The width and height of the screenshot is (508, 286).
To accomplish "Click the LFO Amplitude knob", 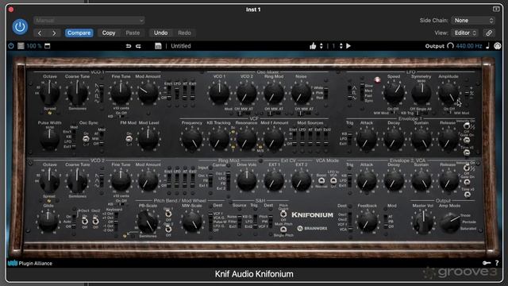I will click(x=448, y=93).
